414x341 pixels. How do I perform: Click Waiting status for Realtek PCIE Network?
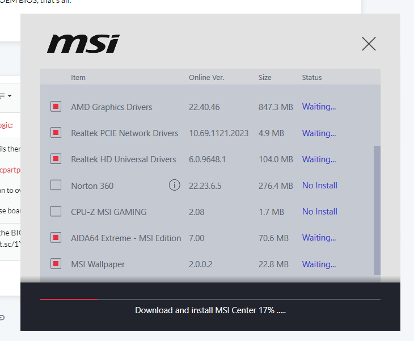(x=319, y=133)
